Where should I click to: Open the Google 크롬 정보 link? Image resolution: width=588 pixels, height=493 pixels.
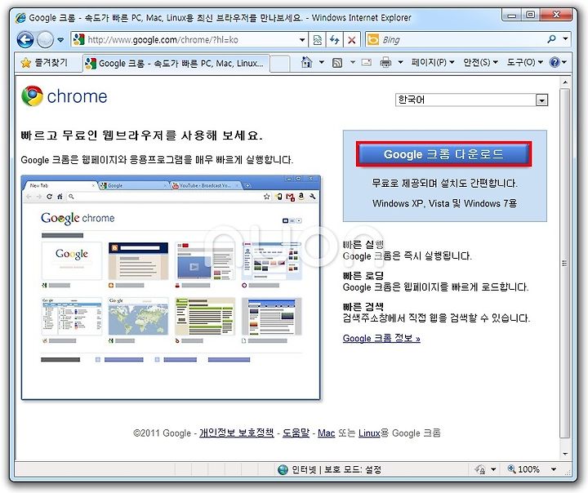[381, 338]
